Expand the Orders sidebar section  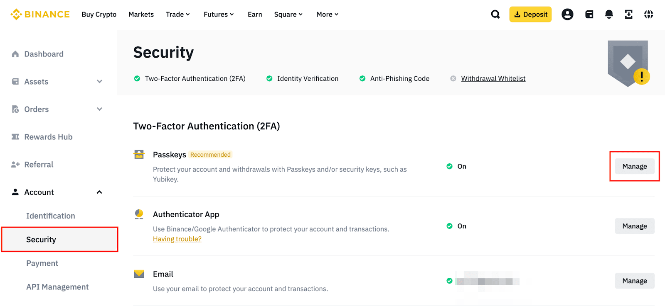tap(99, 109)
